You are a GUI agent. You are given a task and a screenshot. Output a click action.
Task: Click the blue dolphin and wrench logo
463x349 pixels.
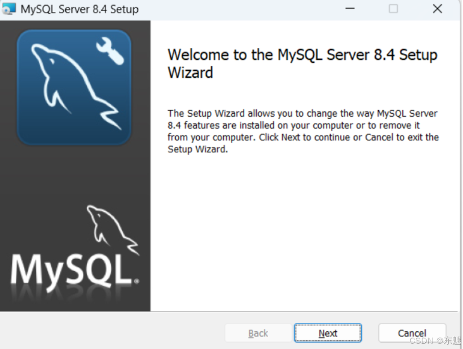point(74,87)
